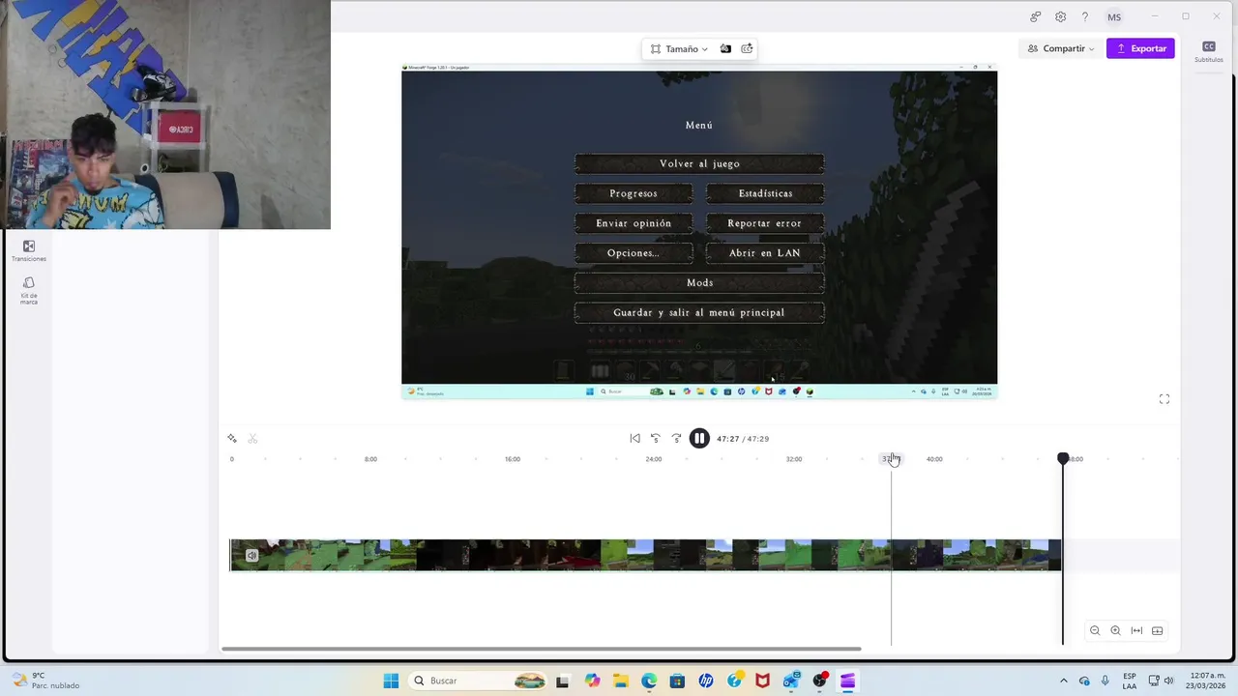Open the Transiciones sidebar panel
The image size is (1238, 696).
[x=29, y=251]
